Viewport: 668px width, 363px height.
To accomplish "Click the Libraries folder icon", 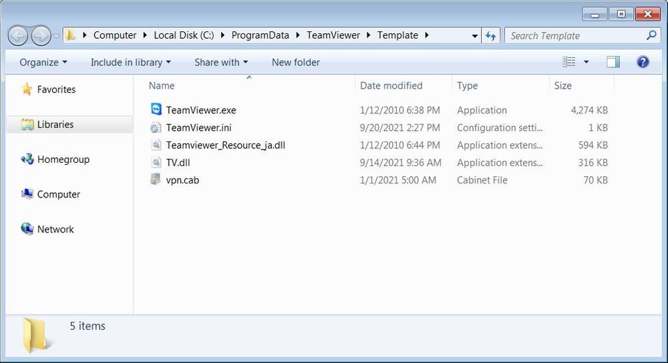I will coord(27,124).
